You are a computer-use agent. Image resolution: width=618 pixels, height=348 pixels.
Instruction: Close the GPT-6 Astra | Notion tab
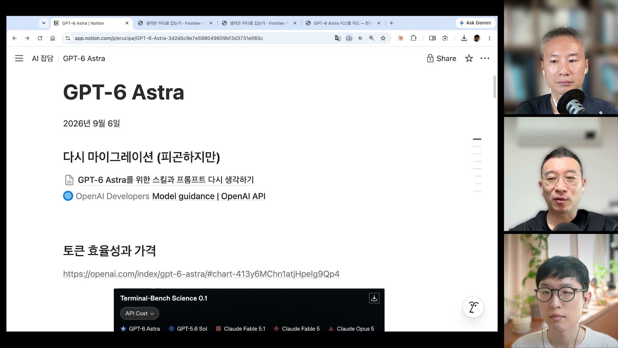point(127,23)
